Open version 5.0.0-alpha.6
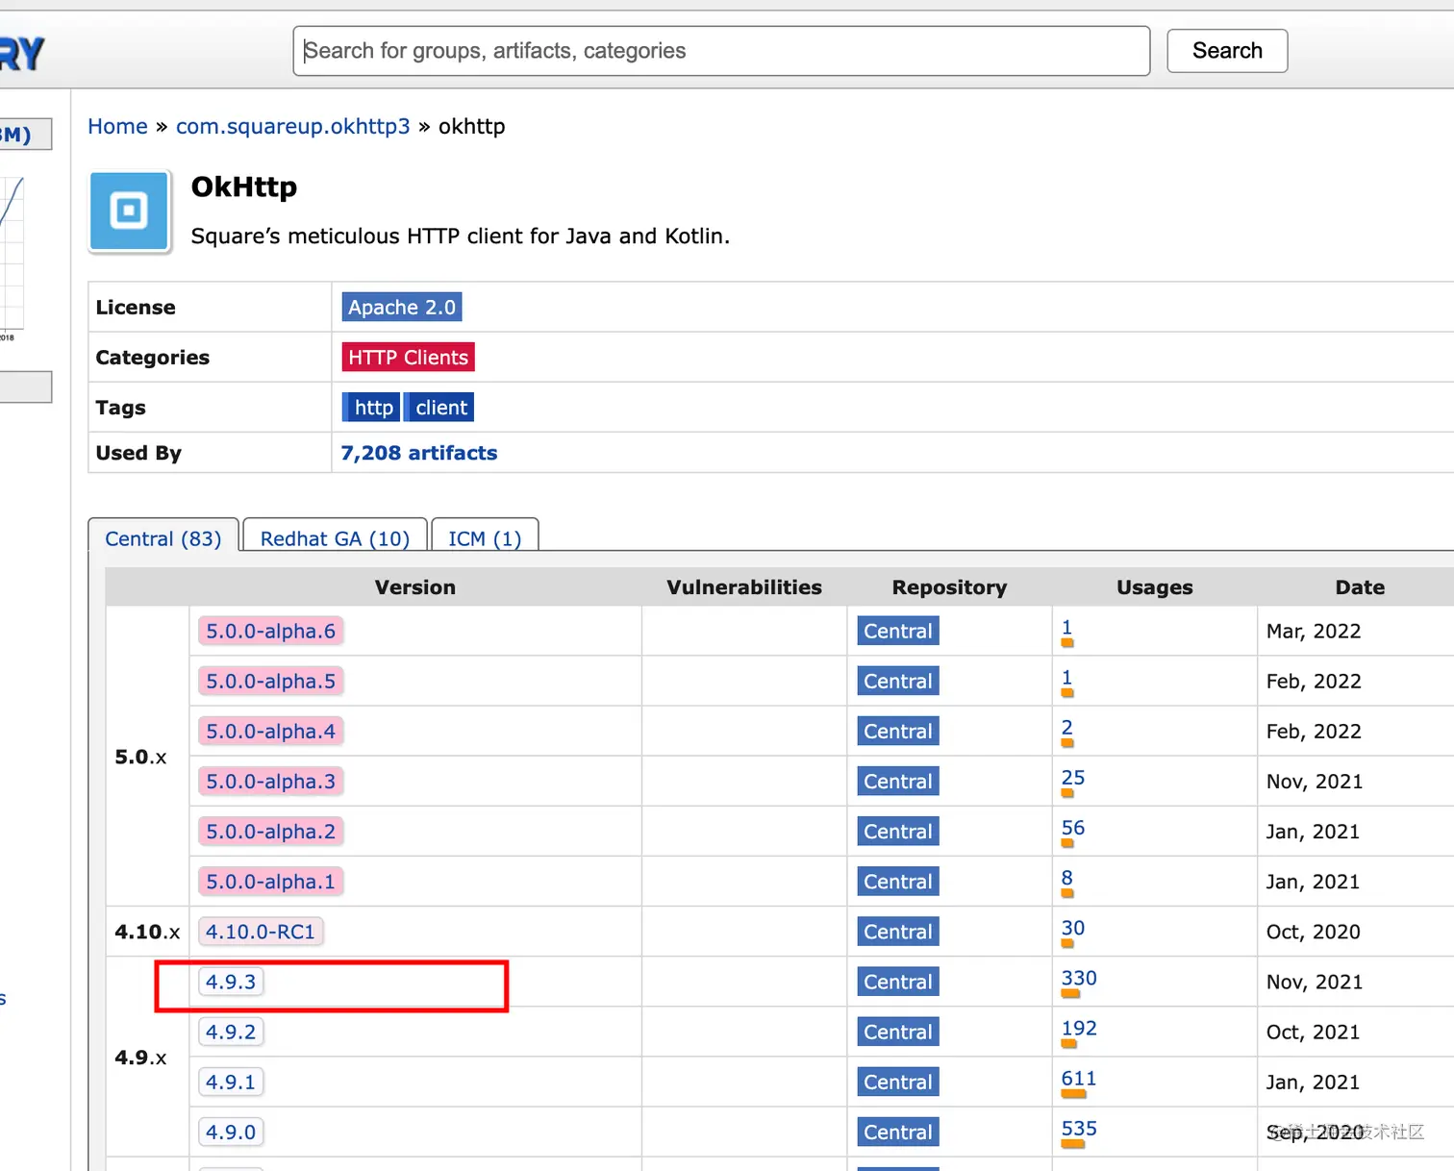 [x=270, y=632]
